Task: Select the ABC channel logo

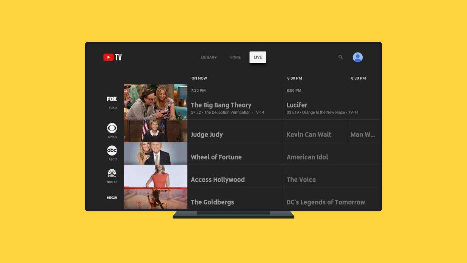Action: pyautogui.click(x=112, y=150)
